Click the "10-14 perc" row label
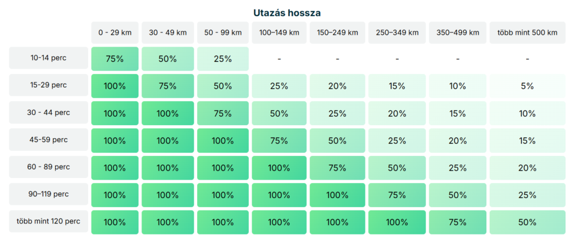The width and height of the screenshot is (575, 252). click(x=49, y=58)
